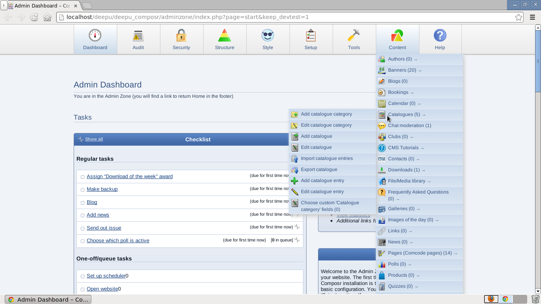Open the Tools hammer and wrench icon
The width and height of the screenshot is (541, 304).
tap(354, 36)
